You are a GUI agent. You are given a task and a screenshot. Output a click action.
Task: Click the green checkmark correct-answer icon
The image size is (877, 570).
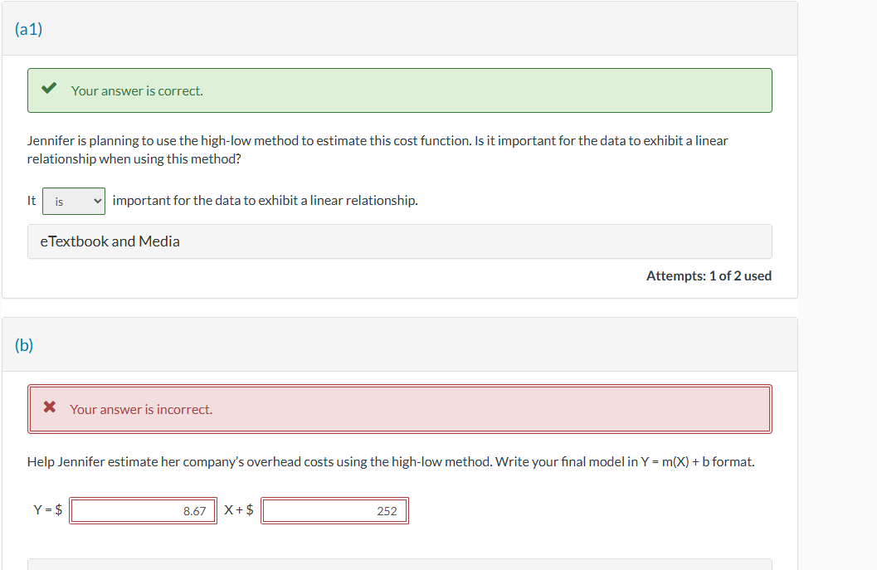click(x=48, y=89)
